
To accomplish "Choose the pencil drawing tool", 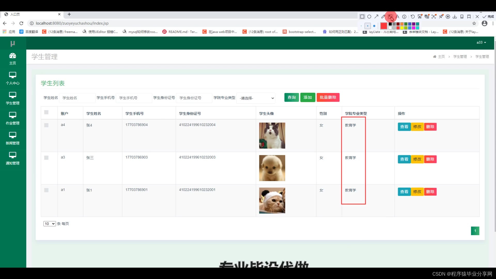I will coord(383,17).
